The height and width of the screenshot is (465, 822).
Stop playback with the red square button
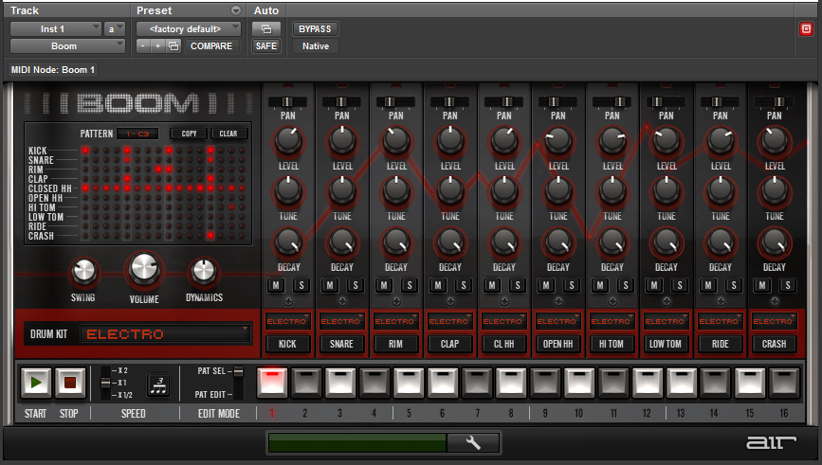(x=70, y=383)
